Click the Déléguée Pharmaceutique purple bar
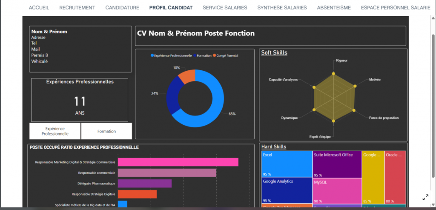The image size is (436, 210). (144, 183)
